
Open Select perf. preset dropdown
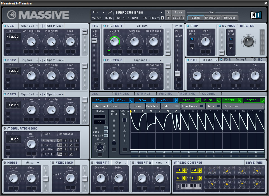[x=110, y=106]
